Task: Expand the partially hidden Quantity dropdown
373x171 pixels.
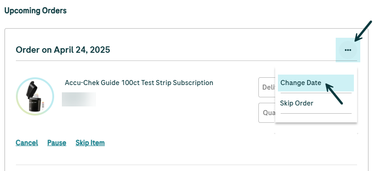Action: click(x=267, y=113)
